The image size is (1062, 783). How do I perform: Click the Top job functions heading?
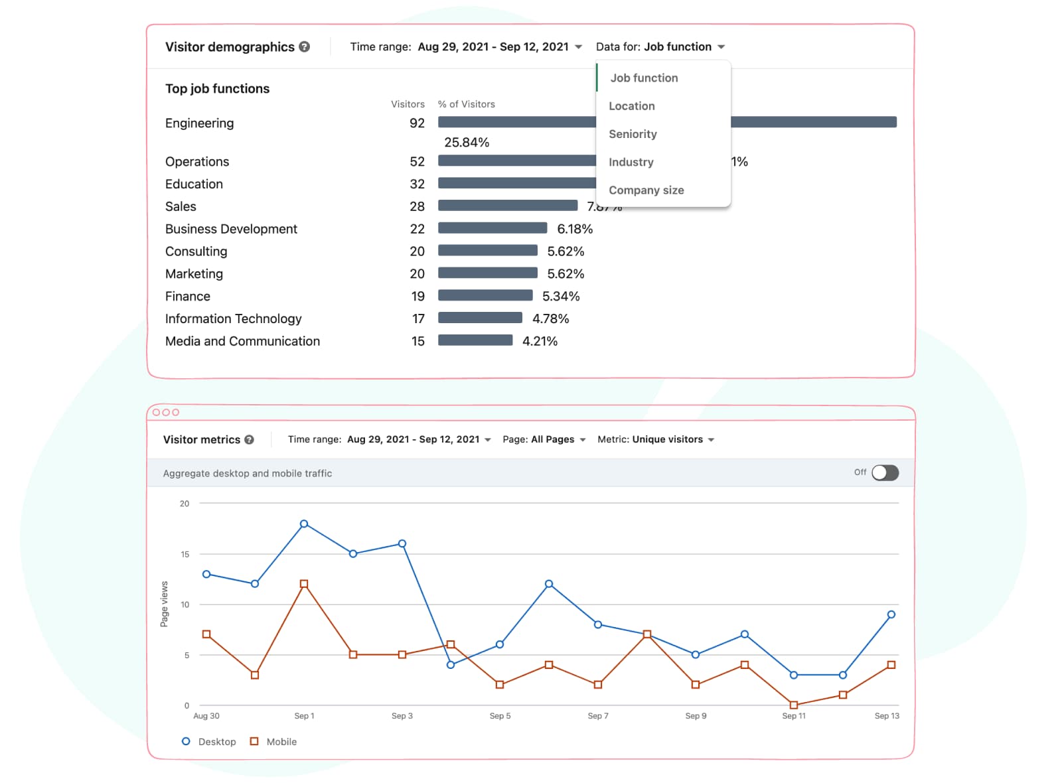[217, 89]
